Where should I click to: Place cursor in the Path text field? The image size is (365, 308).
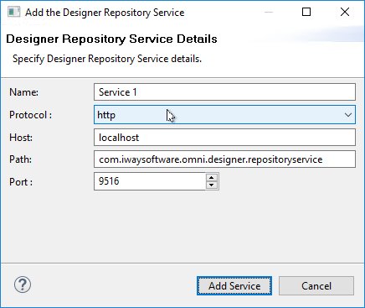point(224,159)
